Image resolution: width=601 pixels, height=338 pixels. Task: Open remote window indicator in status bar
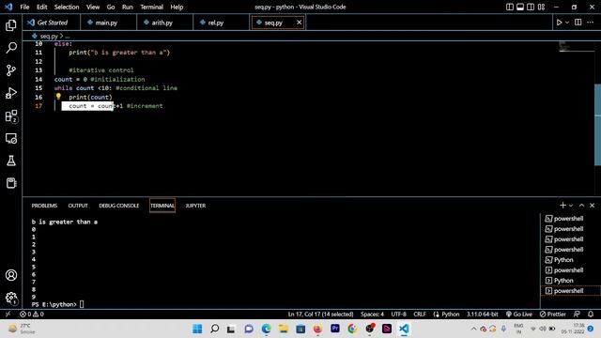8,315
